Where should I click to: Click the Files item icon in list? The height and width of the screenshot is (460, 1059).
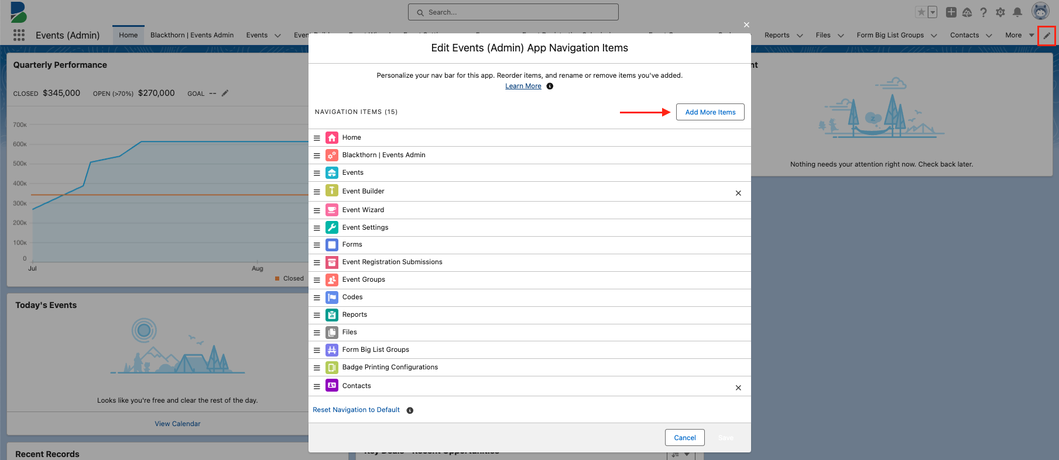click(x=332, y=333)
